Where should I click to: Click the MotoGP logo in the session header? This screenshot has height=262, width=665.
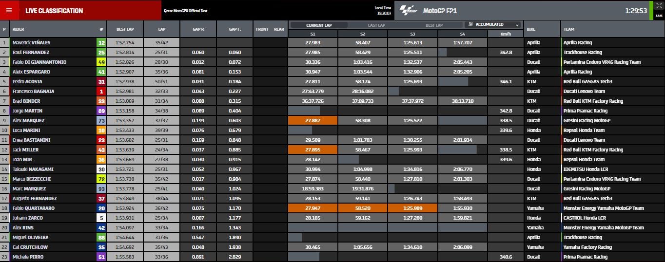pos(408,10)
